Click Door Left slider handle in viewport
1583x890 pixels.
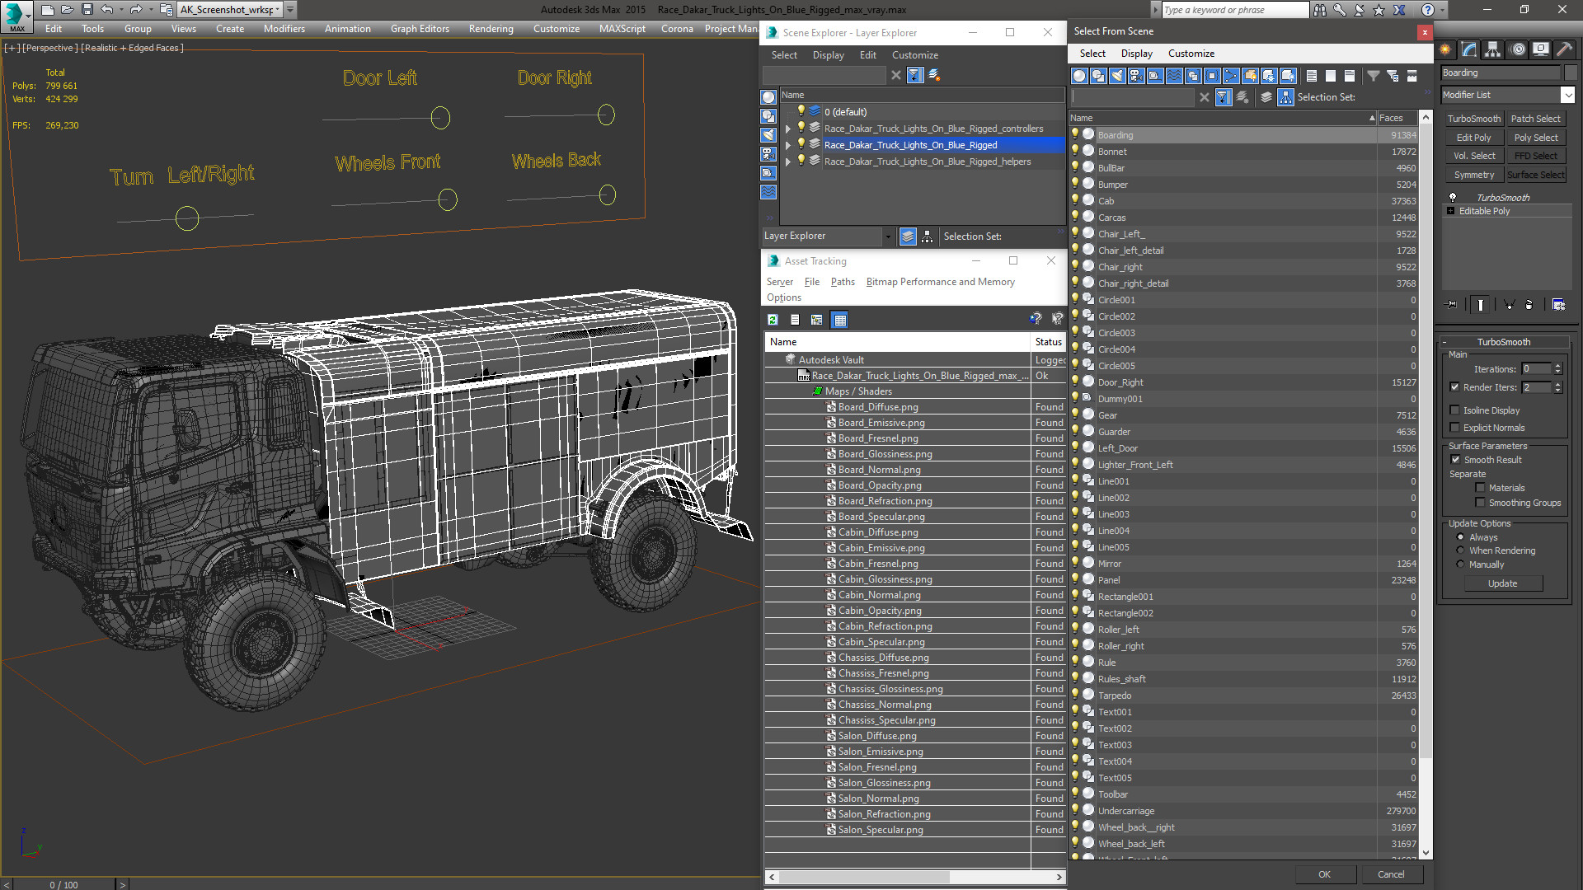(x=440, y=118)
